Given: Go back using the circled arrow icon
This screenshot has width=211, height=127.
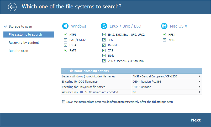Looking at the screenshot, I should 12,7.
